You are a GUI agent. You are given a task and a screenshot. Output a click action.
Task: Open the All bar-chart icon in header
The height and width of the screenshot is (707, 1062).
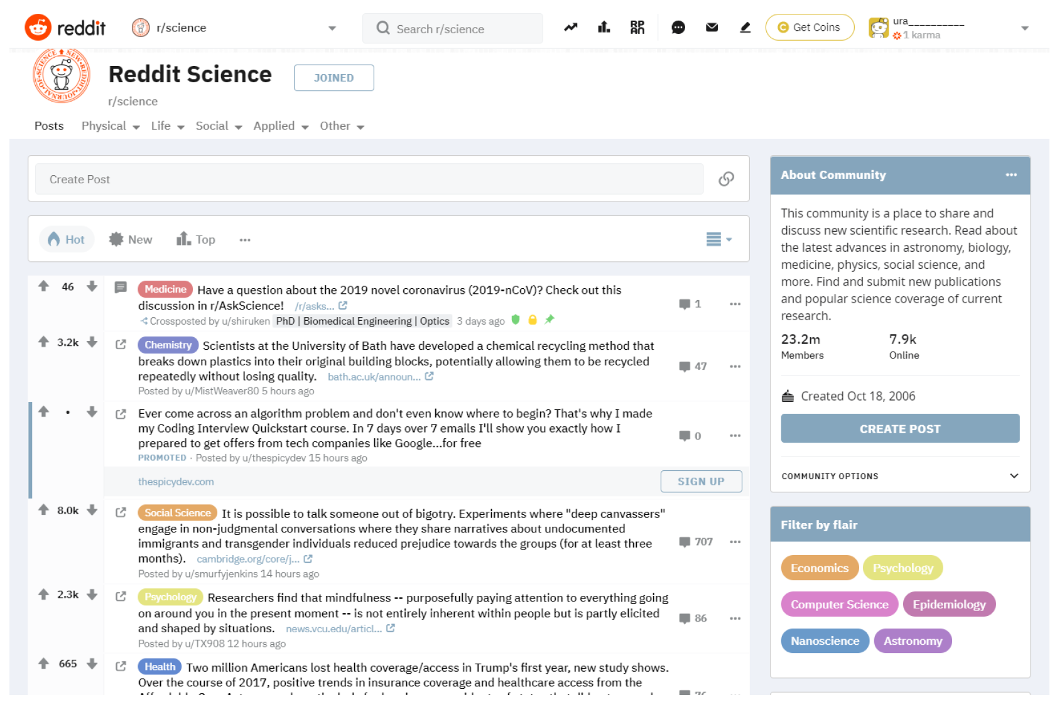[x=604, y=28]
